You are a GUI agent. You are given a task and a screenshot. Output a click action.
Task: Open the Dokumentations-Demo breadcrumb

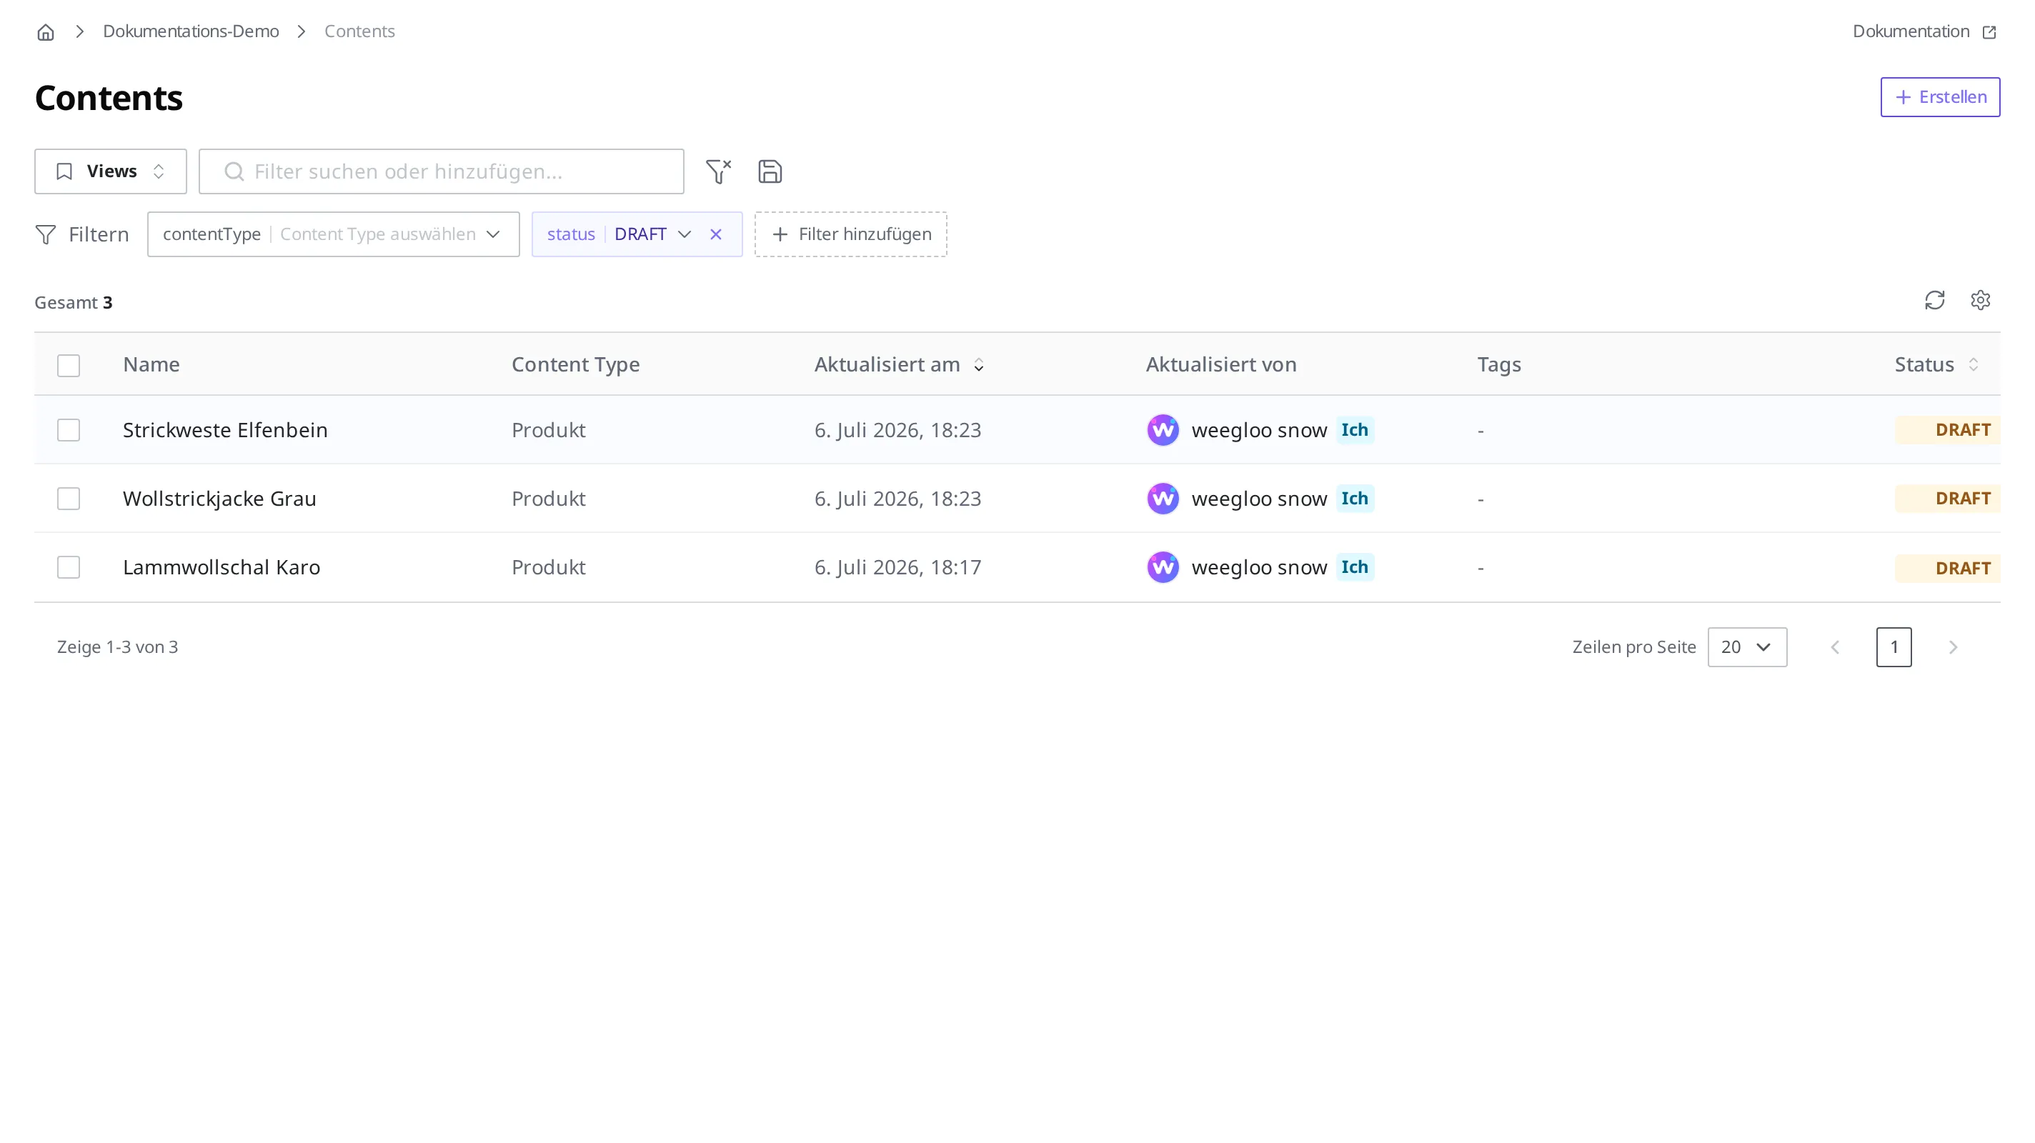point(190,31)
